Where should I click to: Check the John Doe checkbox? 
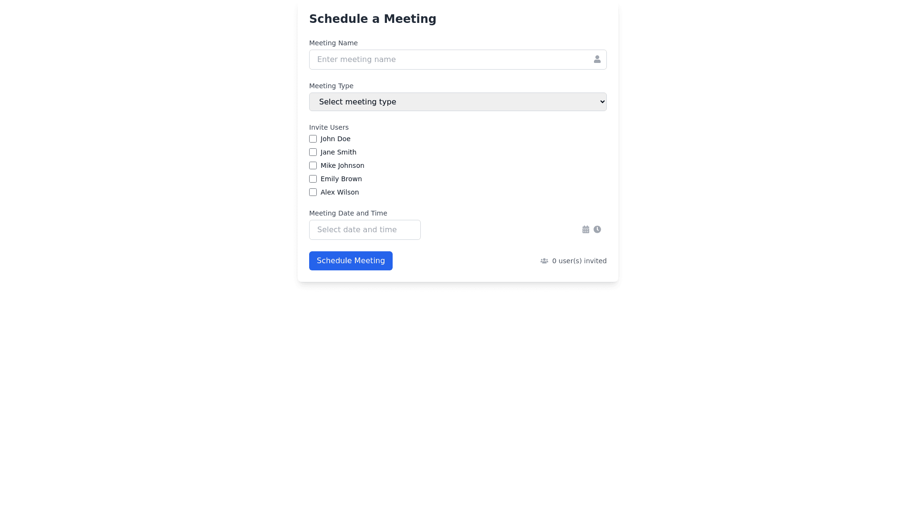click(x=313, y=139)
